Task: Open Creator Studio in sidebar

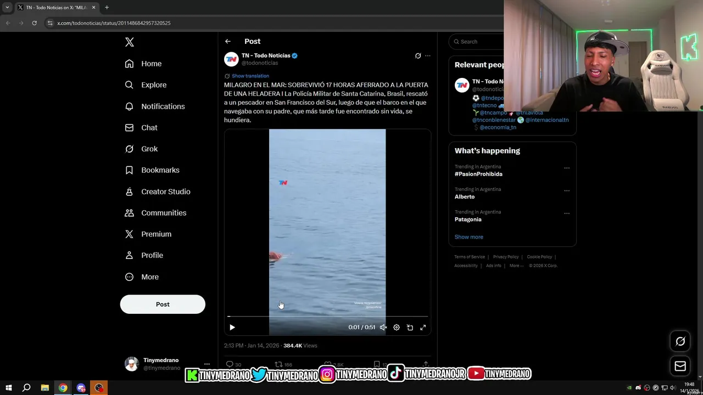Action: click(x=158, y=191)
